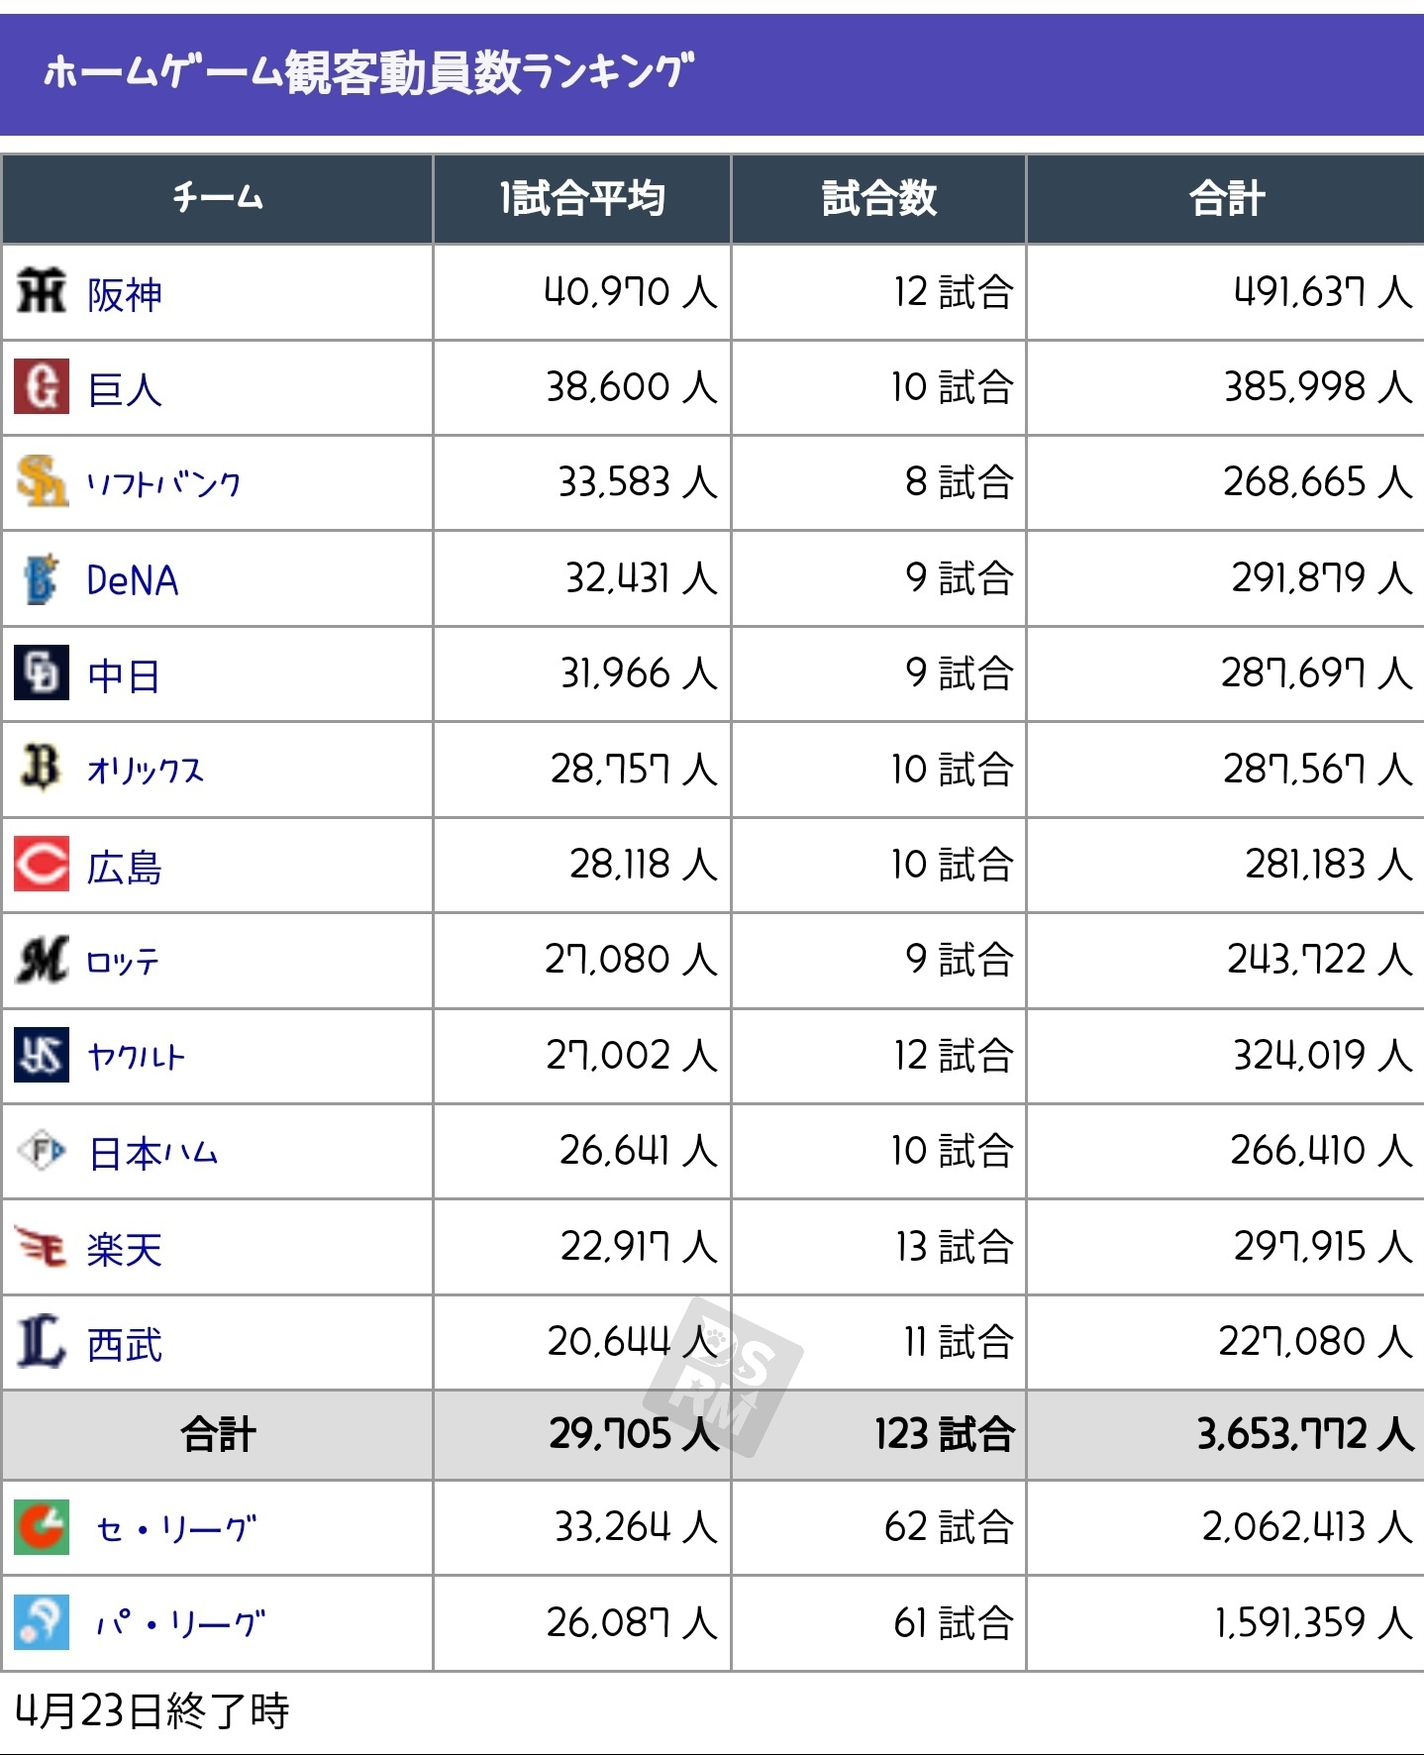Screen dimensions: 1424x1755
Task: Click the SoftBank Hawks logo icon
Action: [42, 482]
